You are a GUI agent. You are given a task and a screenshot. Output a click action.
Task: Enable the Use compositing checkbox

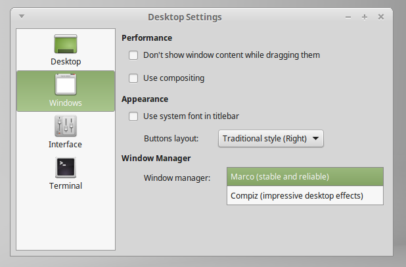133,78
